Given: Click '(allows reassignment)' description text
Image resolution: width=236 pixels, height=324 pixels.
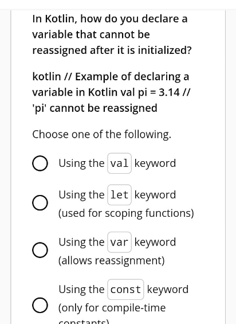Looking at the screenshot, I should (x=112, y=260).
